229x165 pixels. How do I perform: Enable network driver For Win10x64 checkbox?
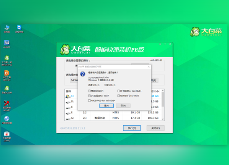pyautogui.click(x=119, y=91)
